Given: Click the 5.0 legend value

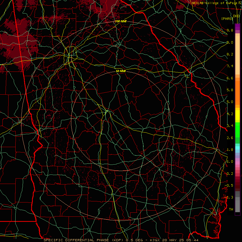Looking at the screenshot, I should 230,102.
